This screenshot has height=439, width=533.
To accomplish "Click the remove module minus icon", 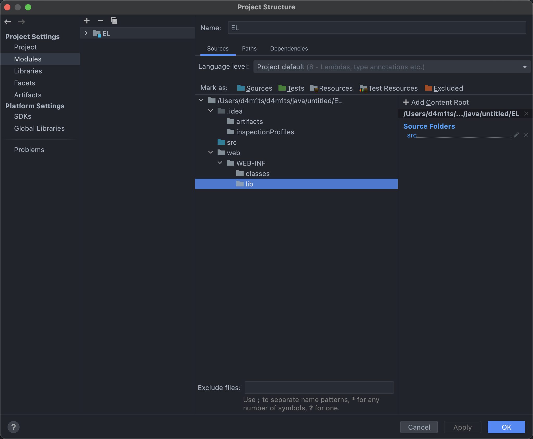I will (x=100, y=21).
